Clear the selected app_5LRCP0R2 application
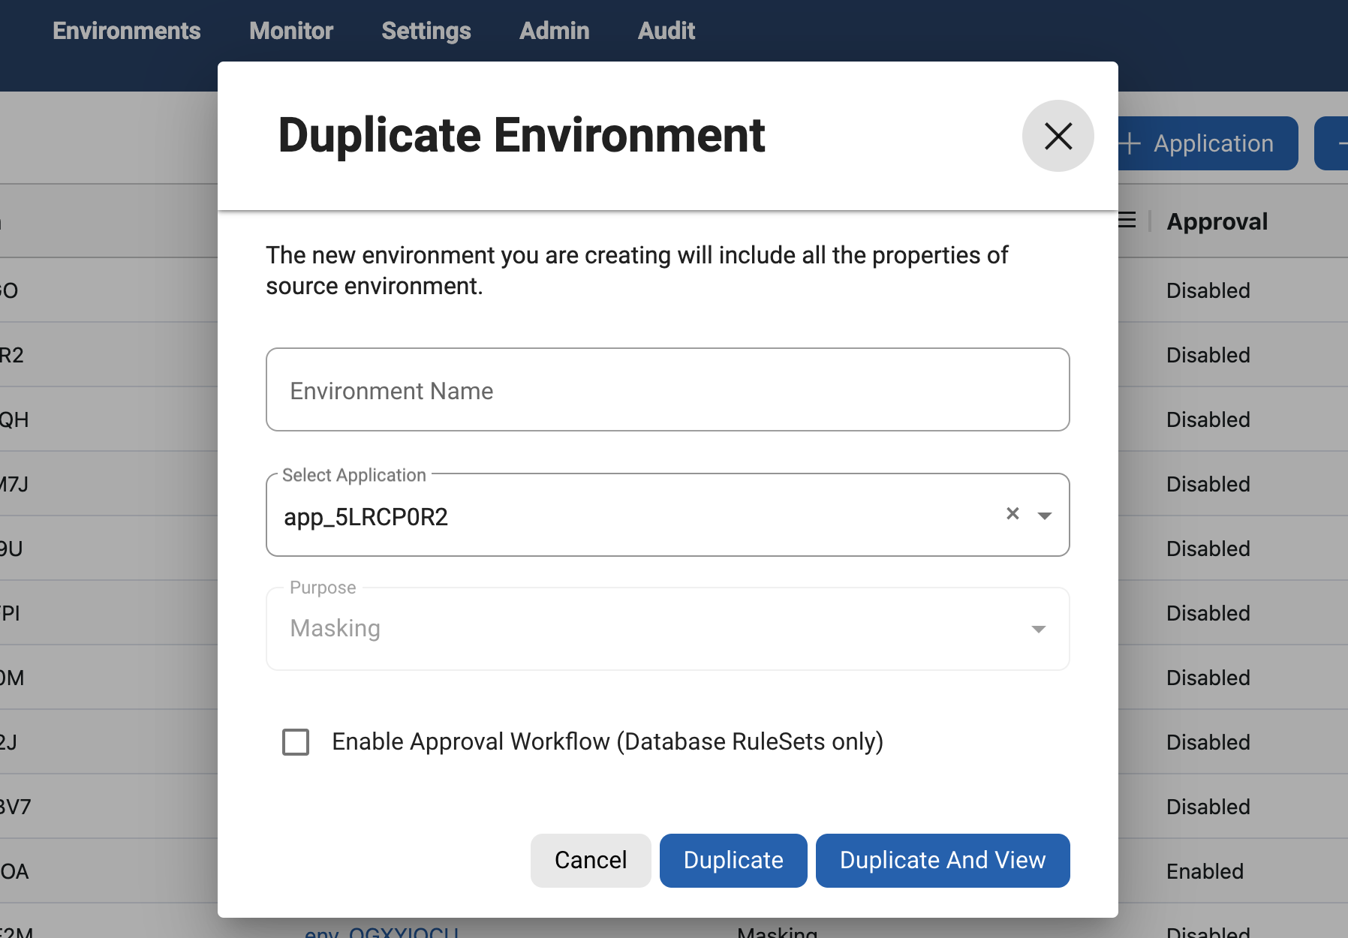This screenshot has height=938, width=1348. coord(1013,514)
